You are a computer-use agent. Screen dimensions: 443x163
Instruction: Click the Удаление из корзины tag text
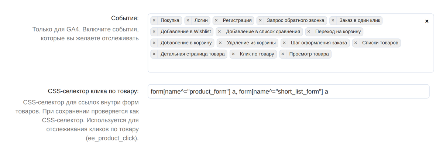coord(251,43)
